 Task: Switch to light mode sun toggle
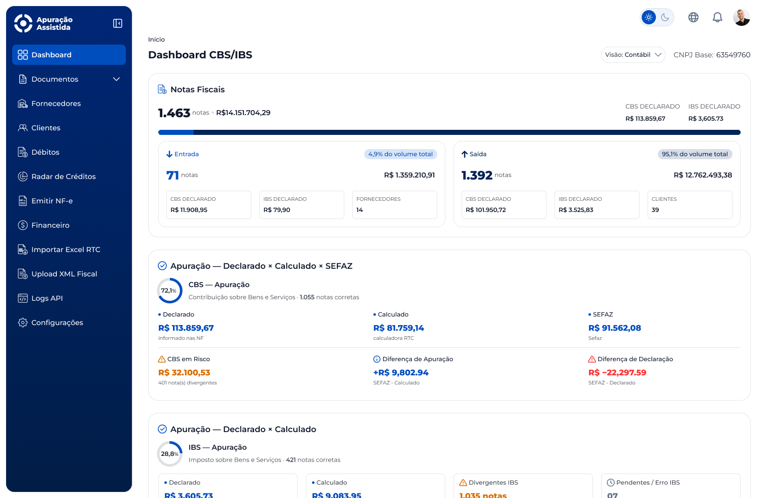(x=649, y=17)
